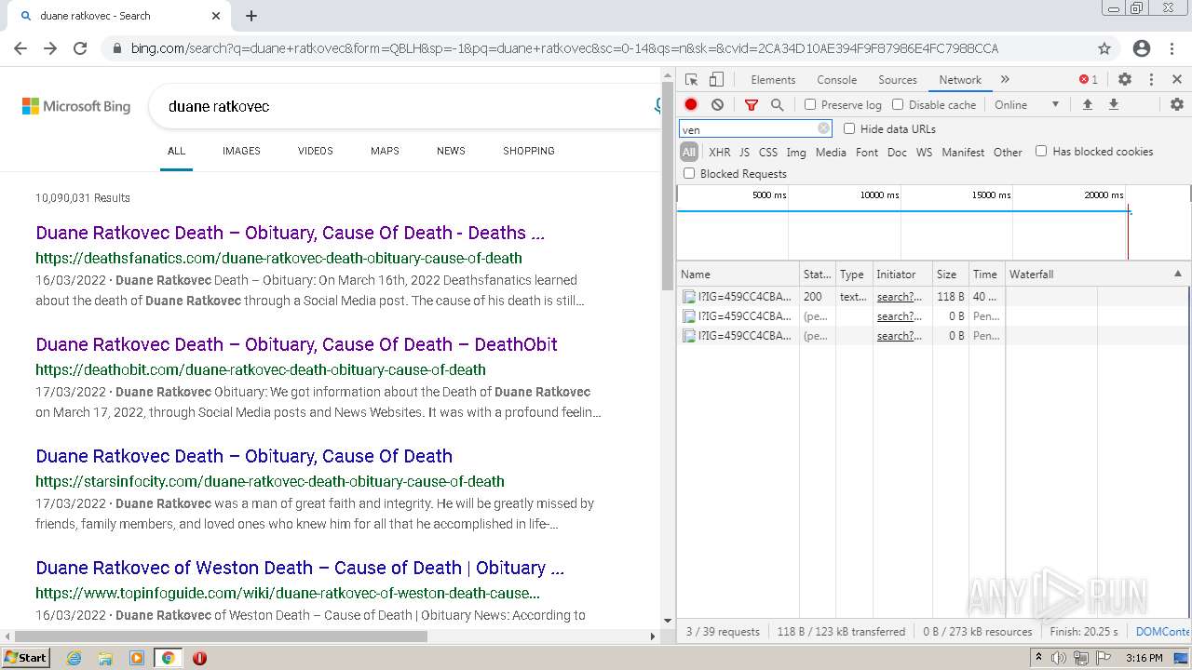
Task: Sort requests by Name column
Action: [738, 275]
